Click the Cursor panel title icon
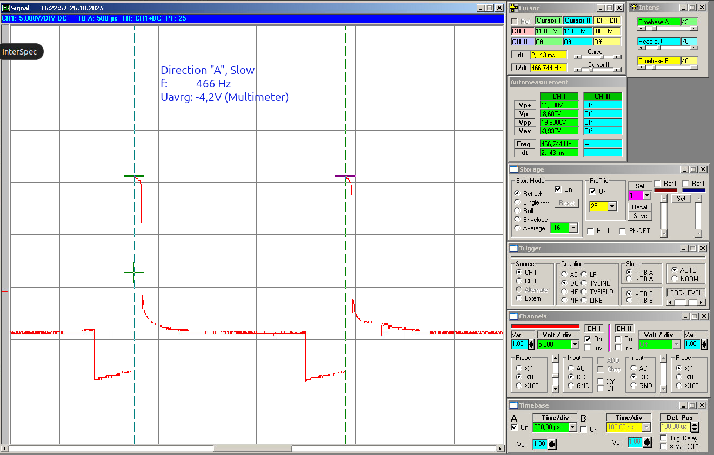Screen dimensions: 714x455 click(513, 8)
